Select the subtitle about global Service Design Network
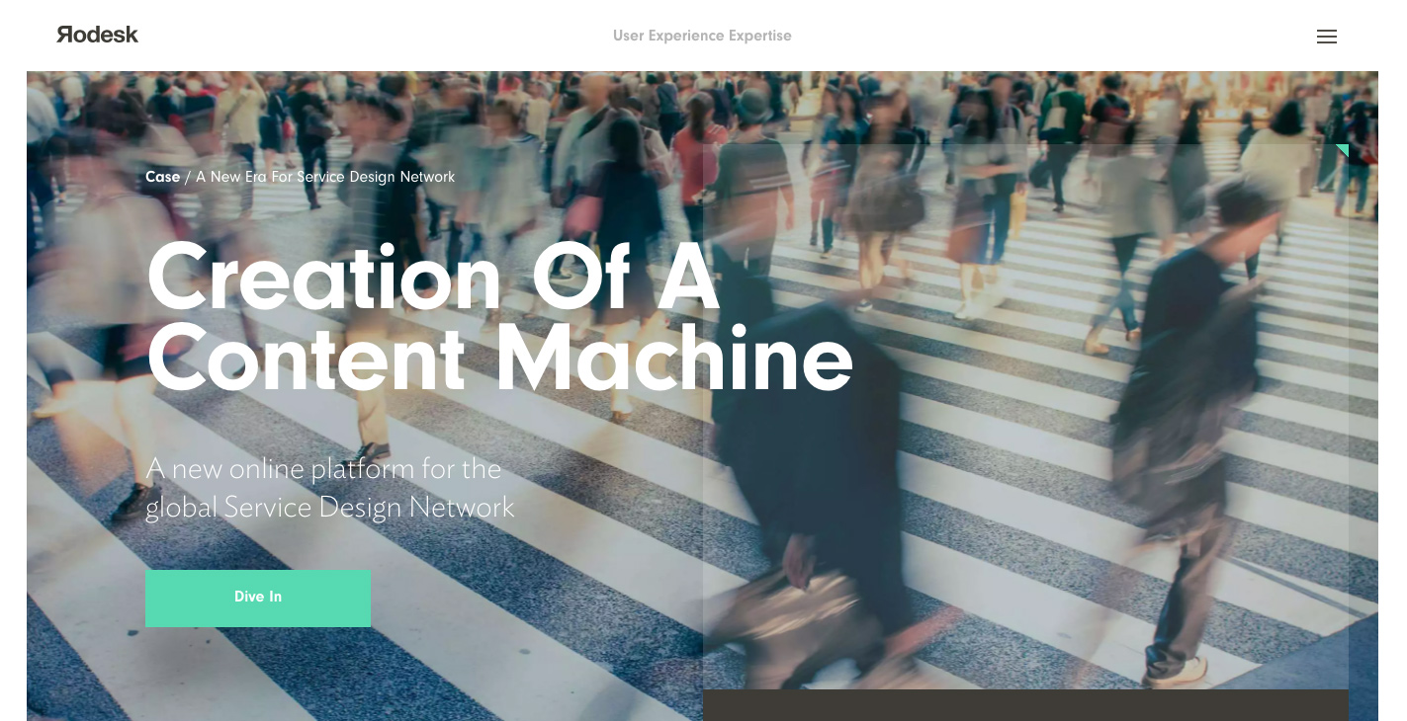This screenshot has height=721, width=1407. click(x=330, y=488)
